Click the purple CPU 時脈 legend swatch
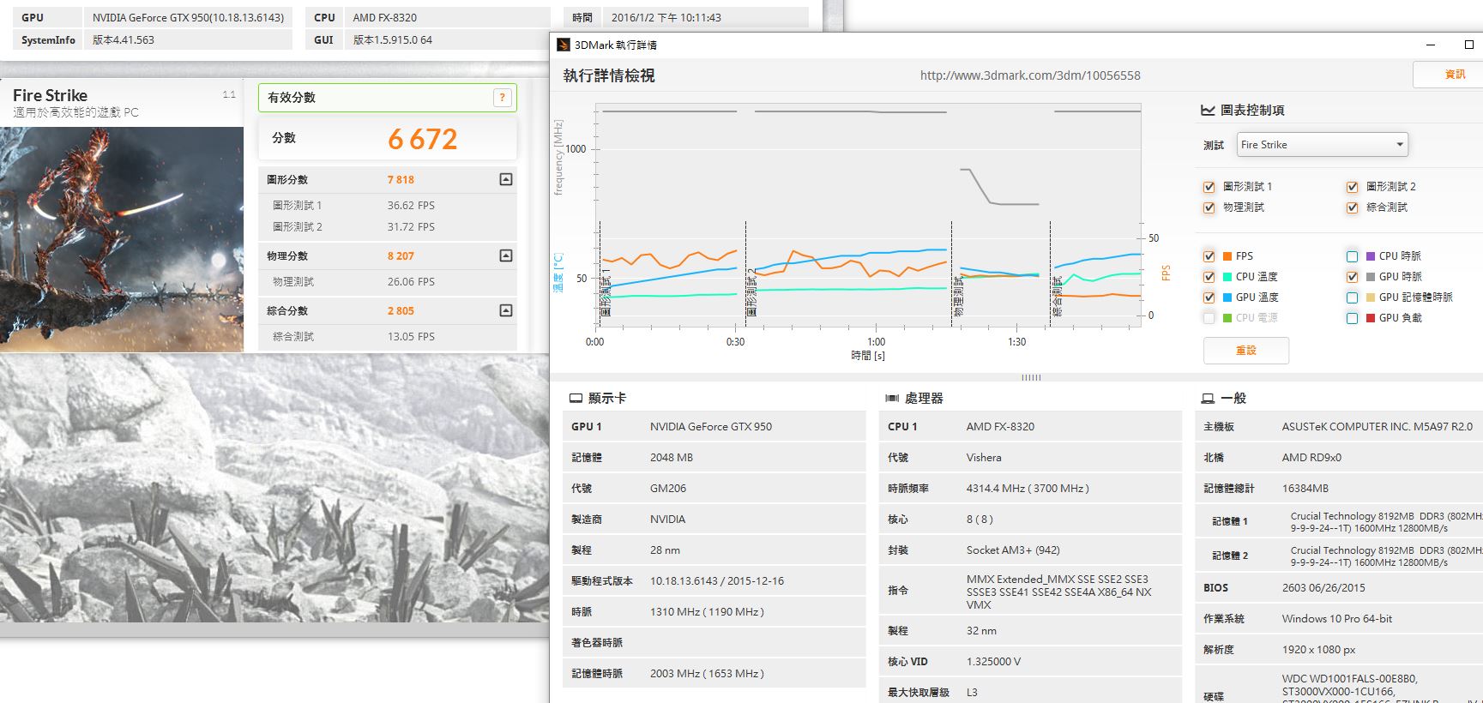This screenshot has height=703, width=1483. pos(1371,256)
